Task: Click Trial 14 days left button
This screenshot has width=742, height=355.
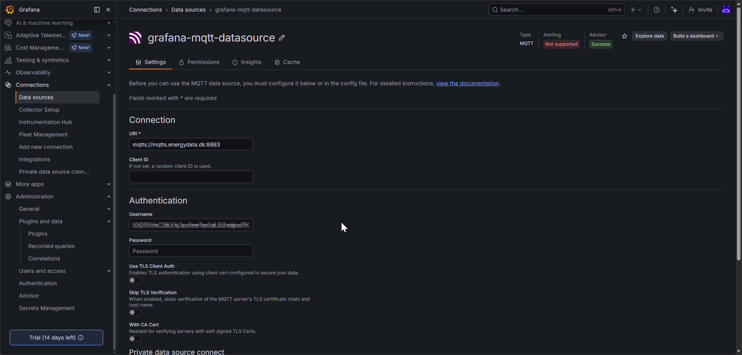Action: (x=56, y=338)
